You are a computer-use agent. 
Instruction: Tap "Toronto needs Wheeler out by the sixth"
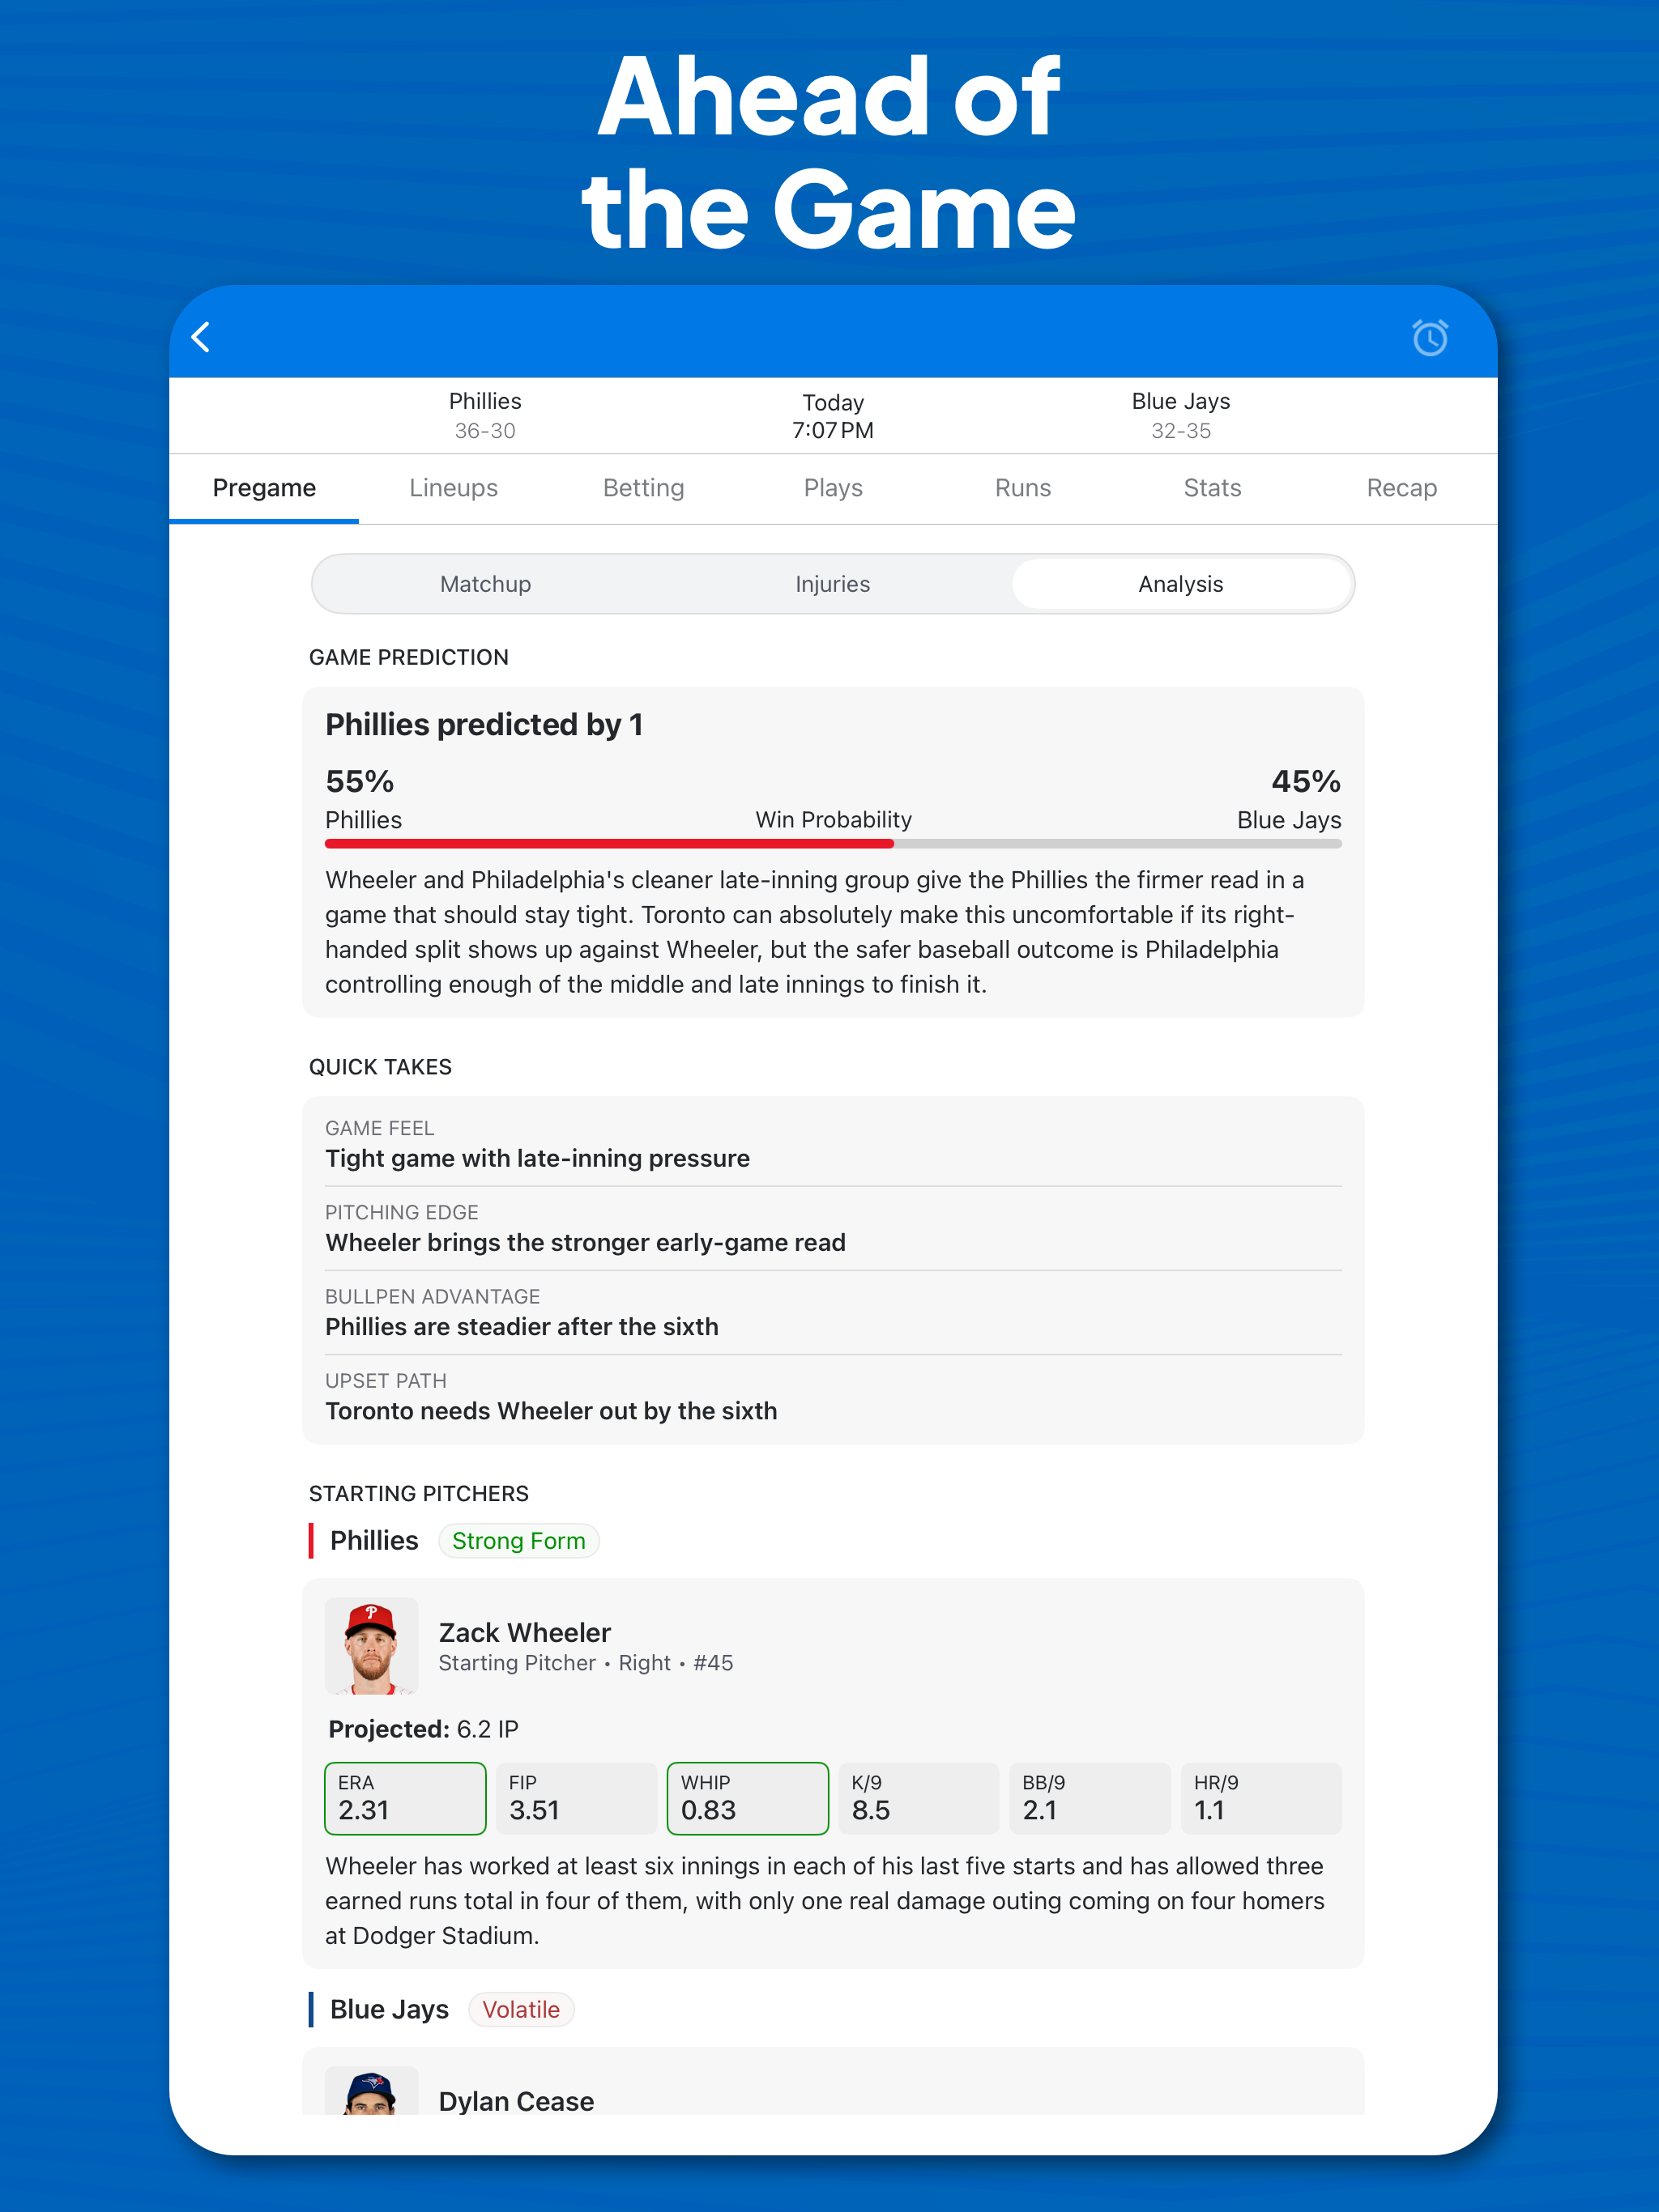(552, 1410)
